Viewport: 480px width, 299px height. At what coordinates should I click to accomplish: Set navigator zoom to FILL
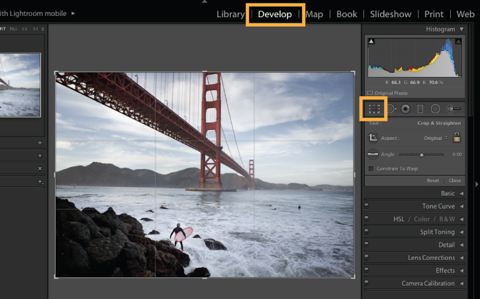[13, 29]
